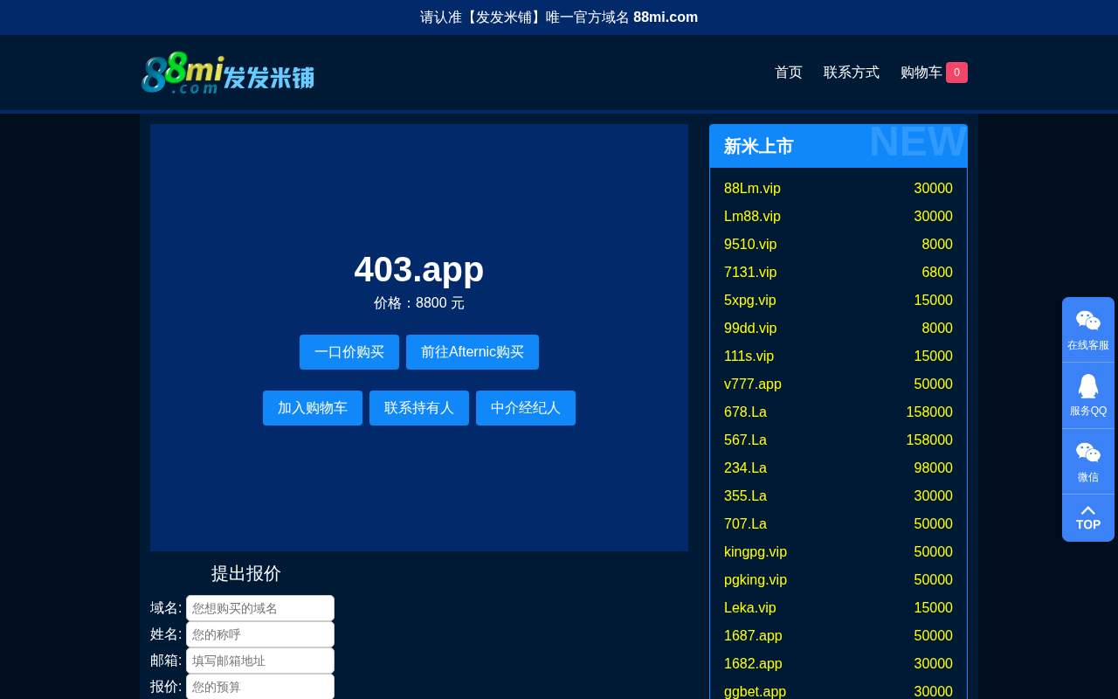Select the 5xpg.vip listing
The width and height of the screenshot is (1118, 699).
(750, 301)
